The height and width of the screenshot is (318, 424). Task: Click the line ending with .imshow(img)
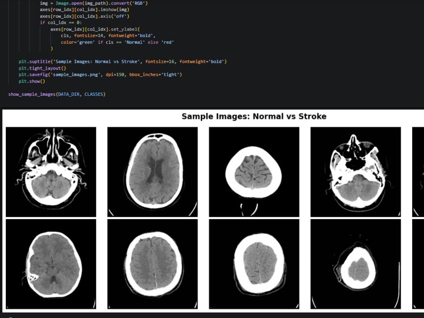click(84, 10)
